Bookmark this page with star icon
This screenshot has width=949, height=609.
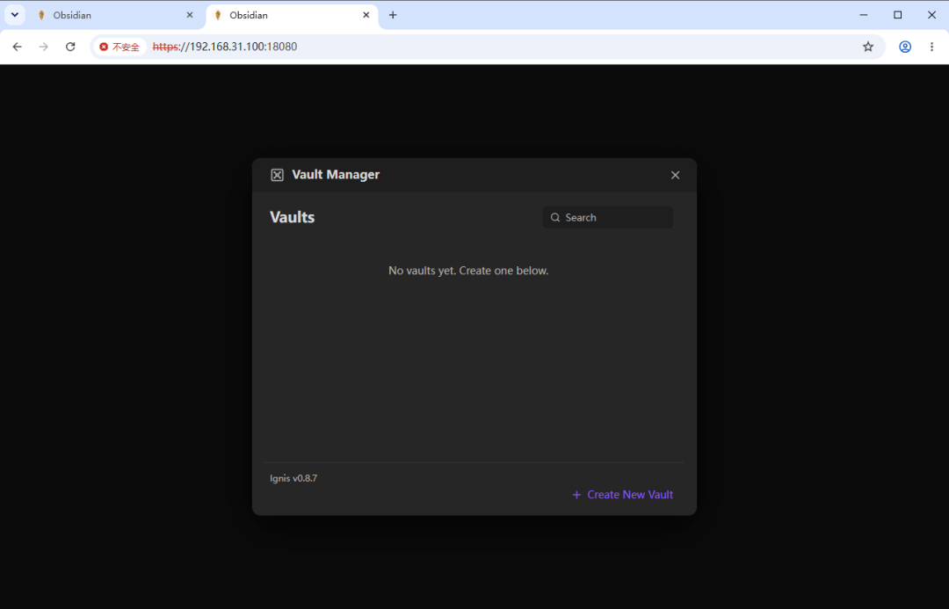(868, 47)
